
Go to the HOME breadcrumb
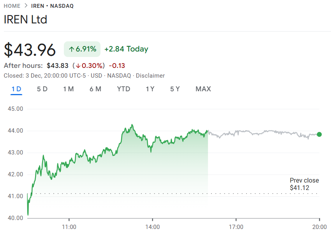(x=12, y=6)
